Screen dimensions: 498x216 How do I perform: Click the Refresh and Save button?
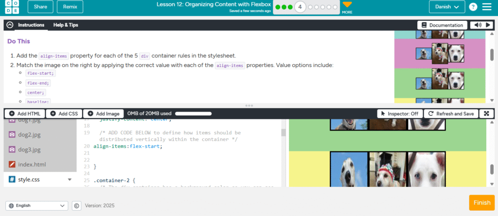(450, 114)
